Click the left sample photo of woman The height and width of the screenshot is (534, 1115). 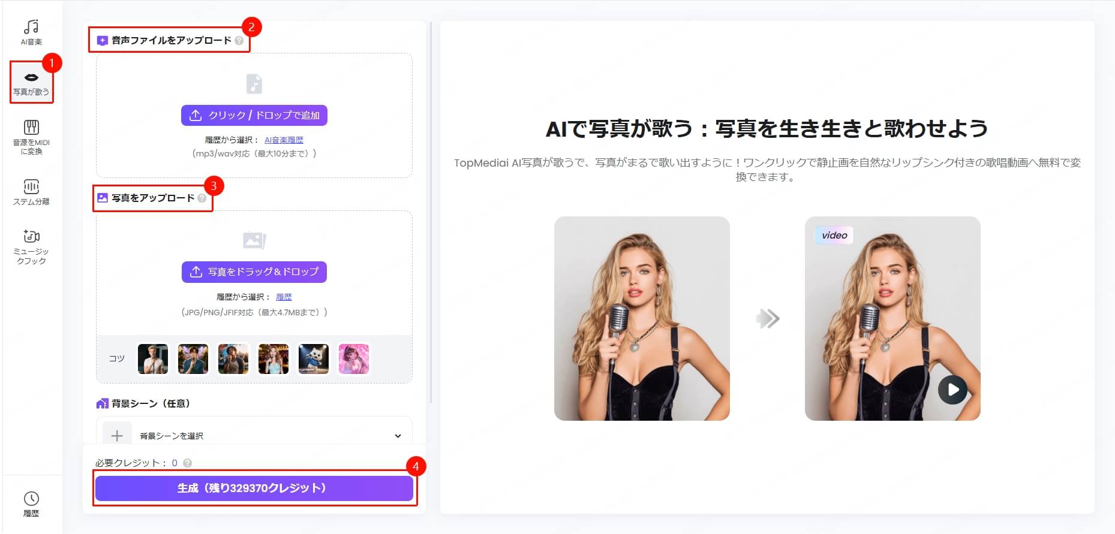coord(642,318)
